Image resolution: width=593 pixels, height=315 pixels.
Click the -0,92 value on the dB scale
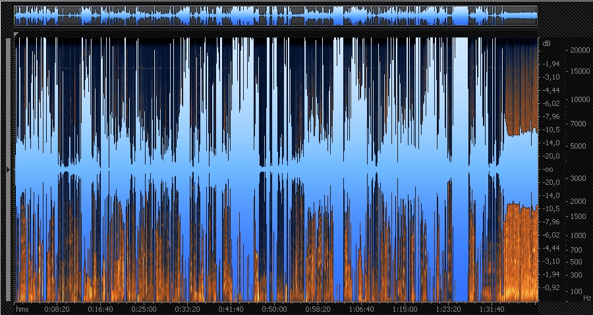[551, 287]
